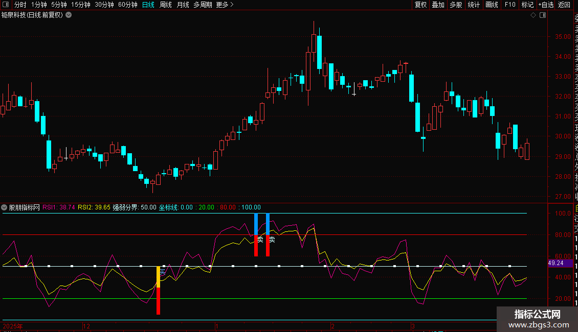Select the 日线 daily period
Screen dimensions: 578x332
click(148, 5)
